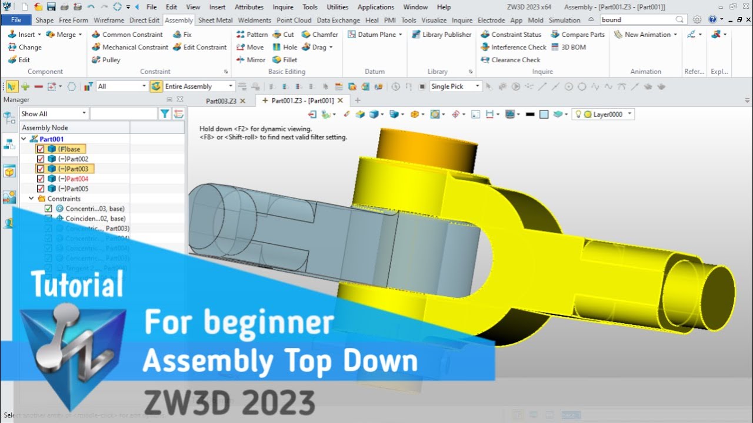Open the Show All dropdown
The height and width of the screenshot is (423, 753).
(x=54, y=114)
